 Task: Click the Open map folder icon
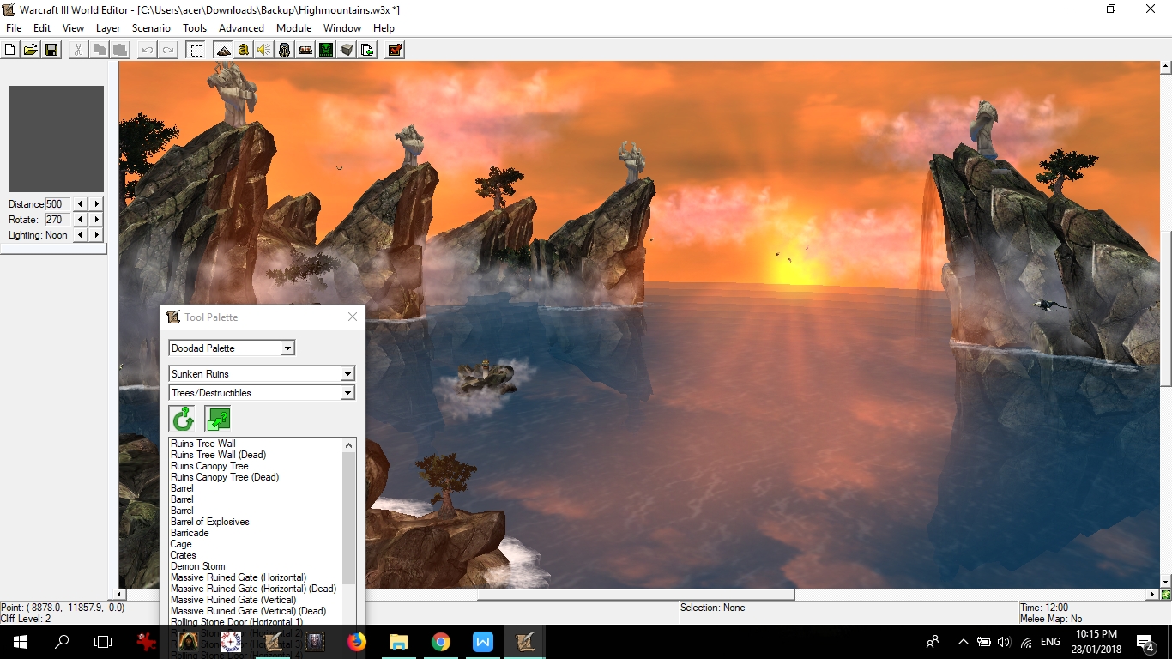(31, 50)
